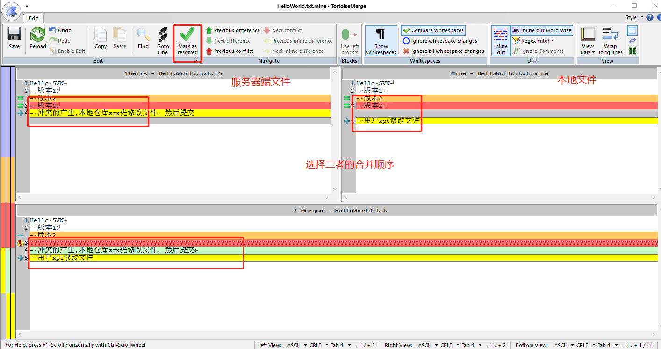Mark the conflict as resolved

(x=187, y=41)
